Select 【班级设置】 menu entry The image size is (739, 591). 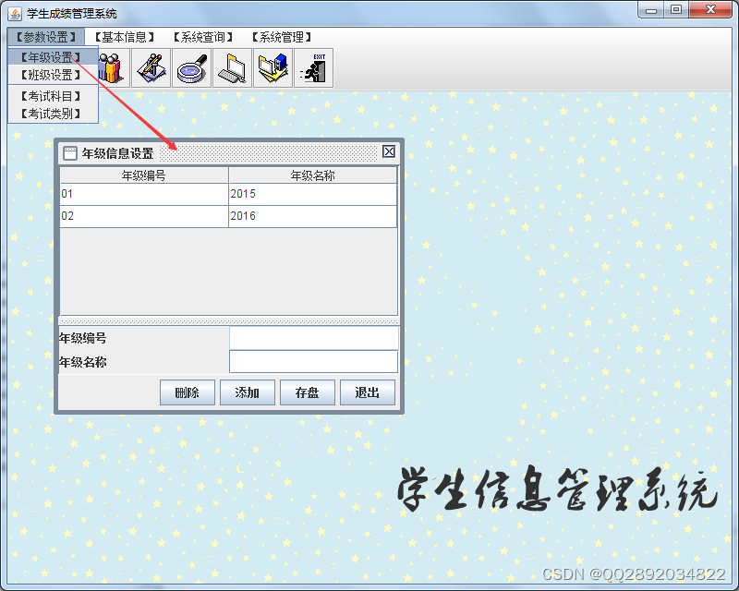click(x=51, y=75)
